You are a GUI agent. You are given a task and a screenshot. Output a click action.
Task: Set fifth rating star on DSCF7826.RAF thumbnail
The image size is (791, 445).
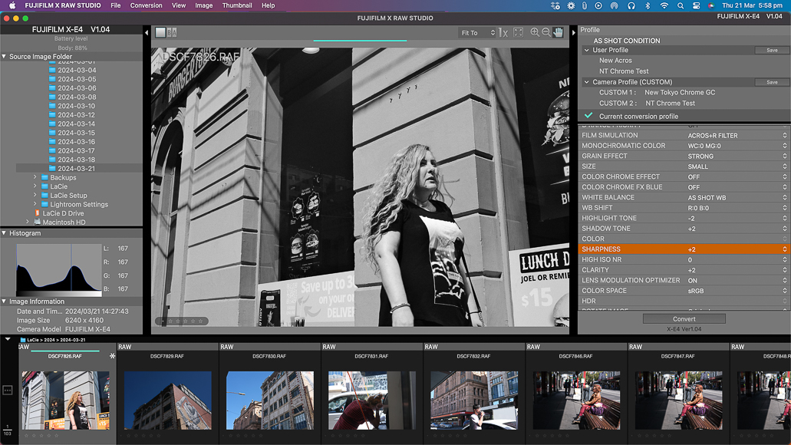coord(57,436)
